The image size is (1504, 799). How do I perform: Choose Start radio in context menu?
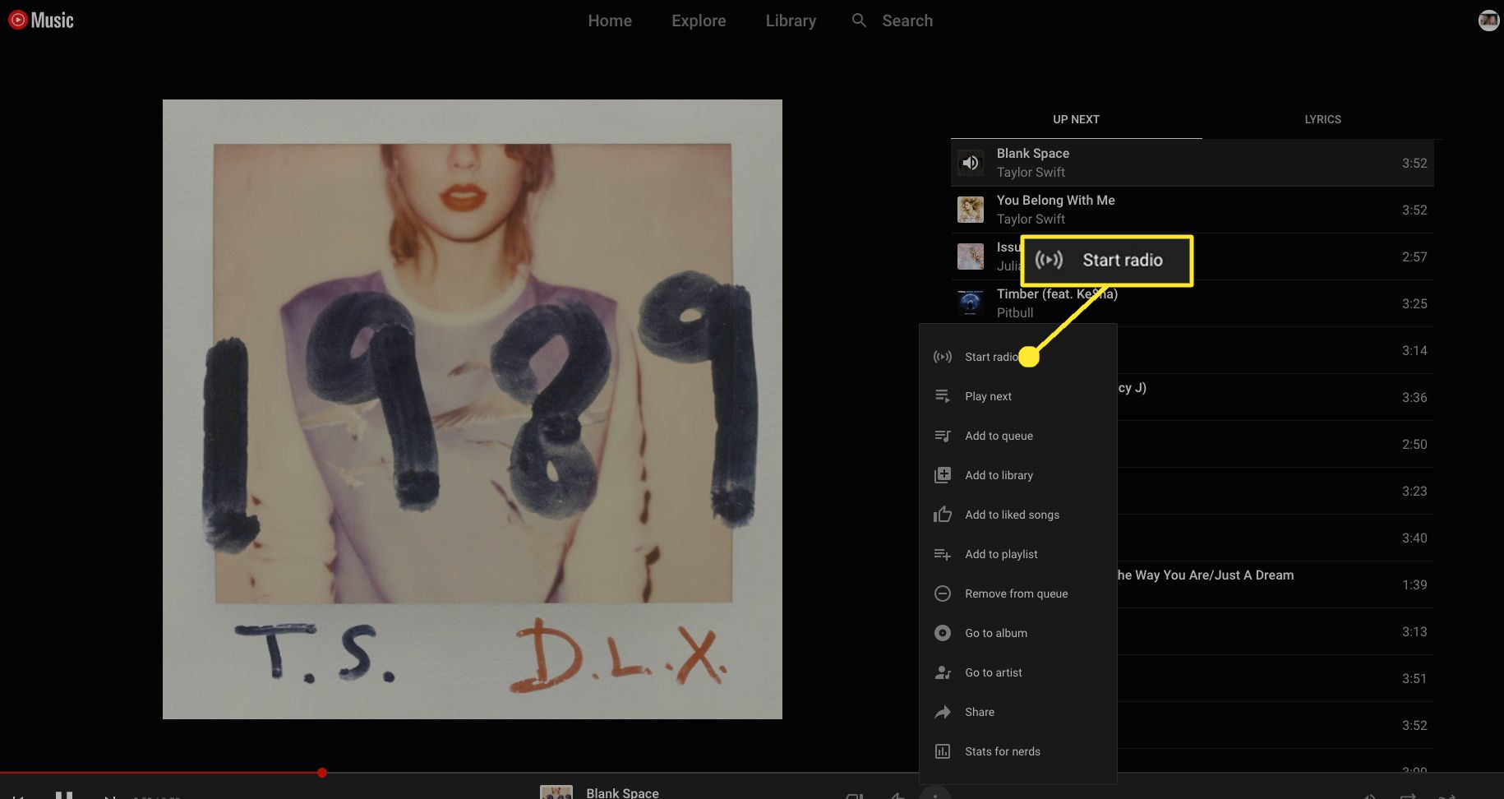(1017, 357)
